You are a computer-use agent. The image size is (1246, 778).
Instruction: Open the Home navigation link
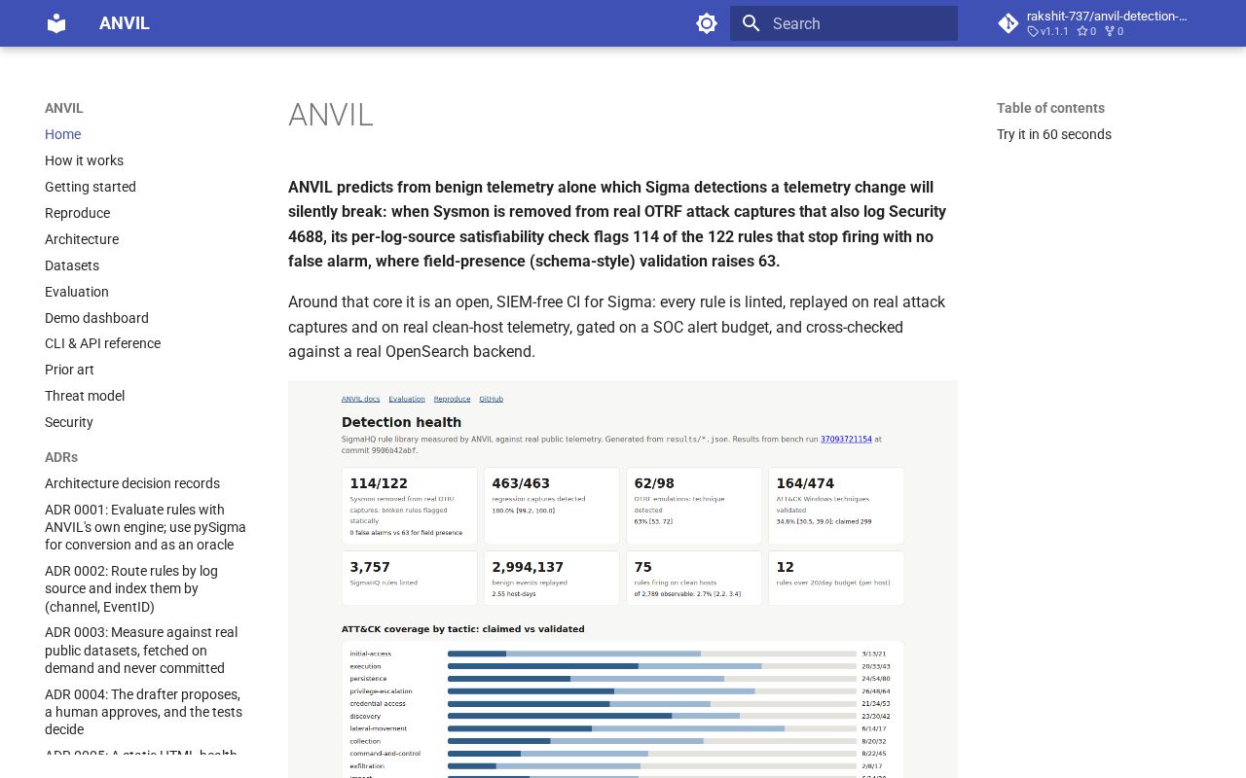pyautogui.click(x=62, y=134)
